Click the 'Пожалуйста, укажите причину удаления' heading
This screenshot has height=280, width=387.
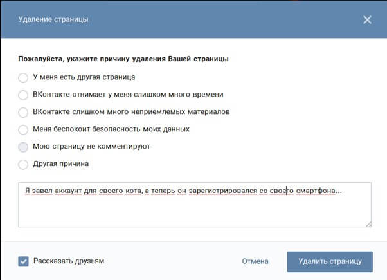[x=123, y=59]
